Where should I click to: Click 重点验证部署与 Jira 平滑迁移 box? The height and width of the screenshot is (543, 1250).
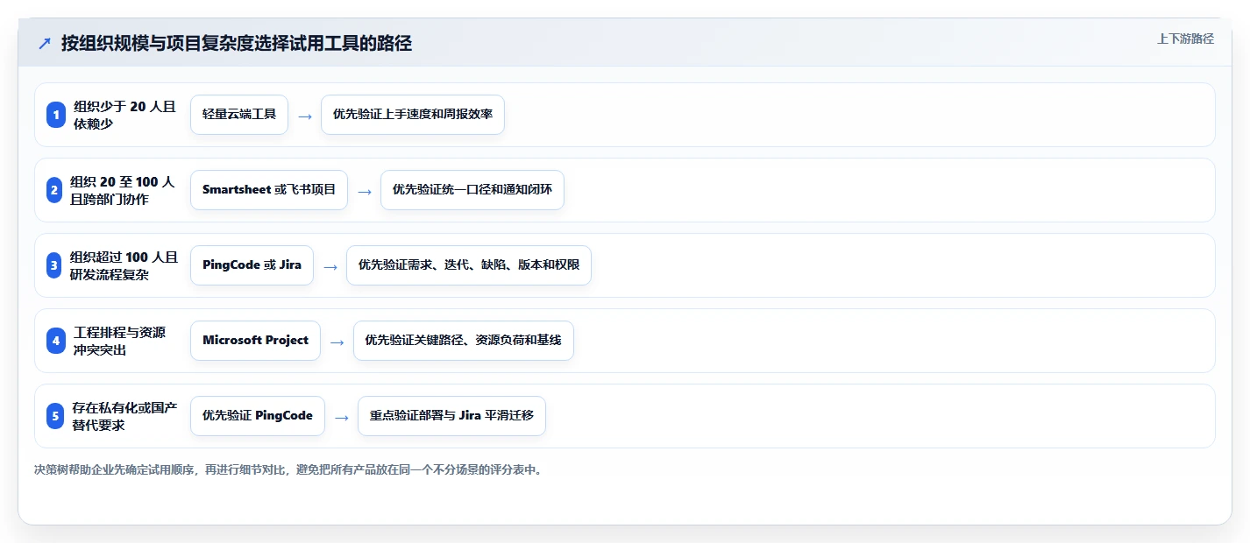tap(451, 416)
